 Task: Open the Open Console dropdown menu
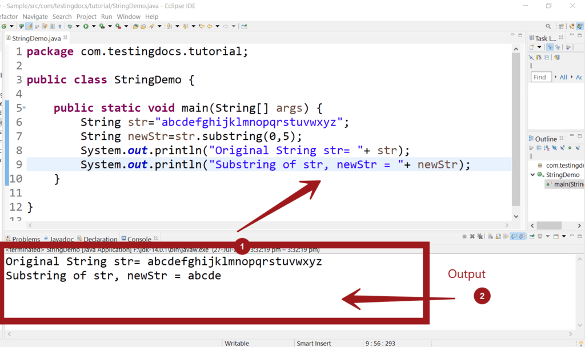pyautogui.click(x=564, y=236)
